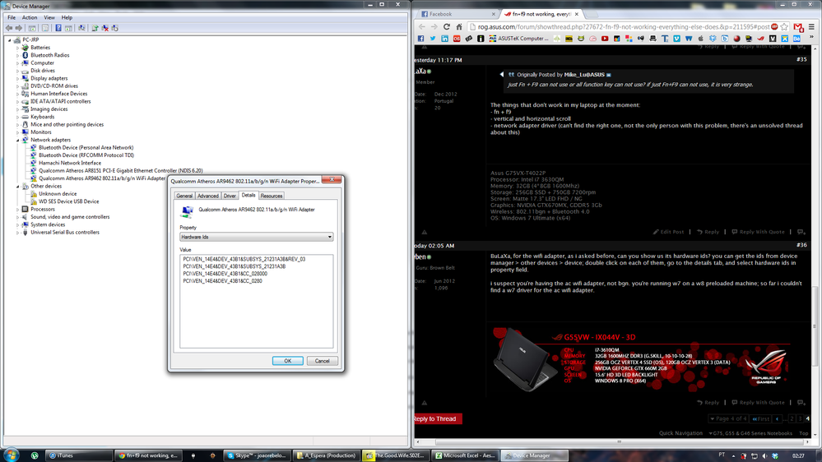Switch to the Resources tab in properties dialog

(272, 196)
